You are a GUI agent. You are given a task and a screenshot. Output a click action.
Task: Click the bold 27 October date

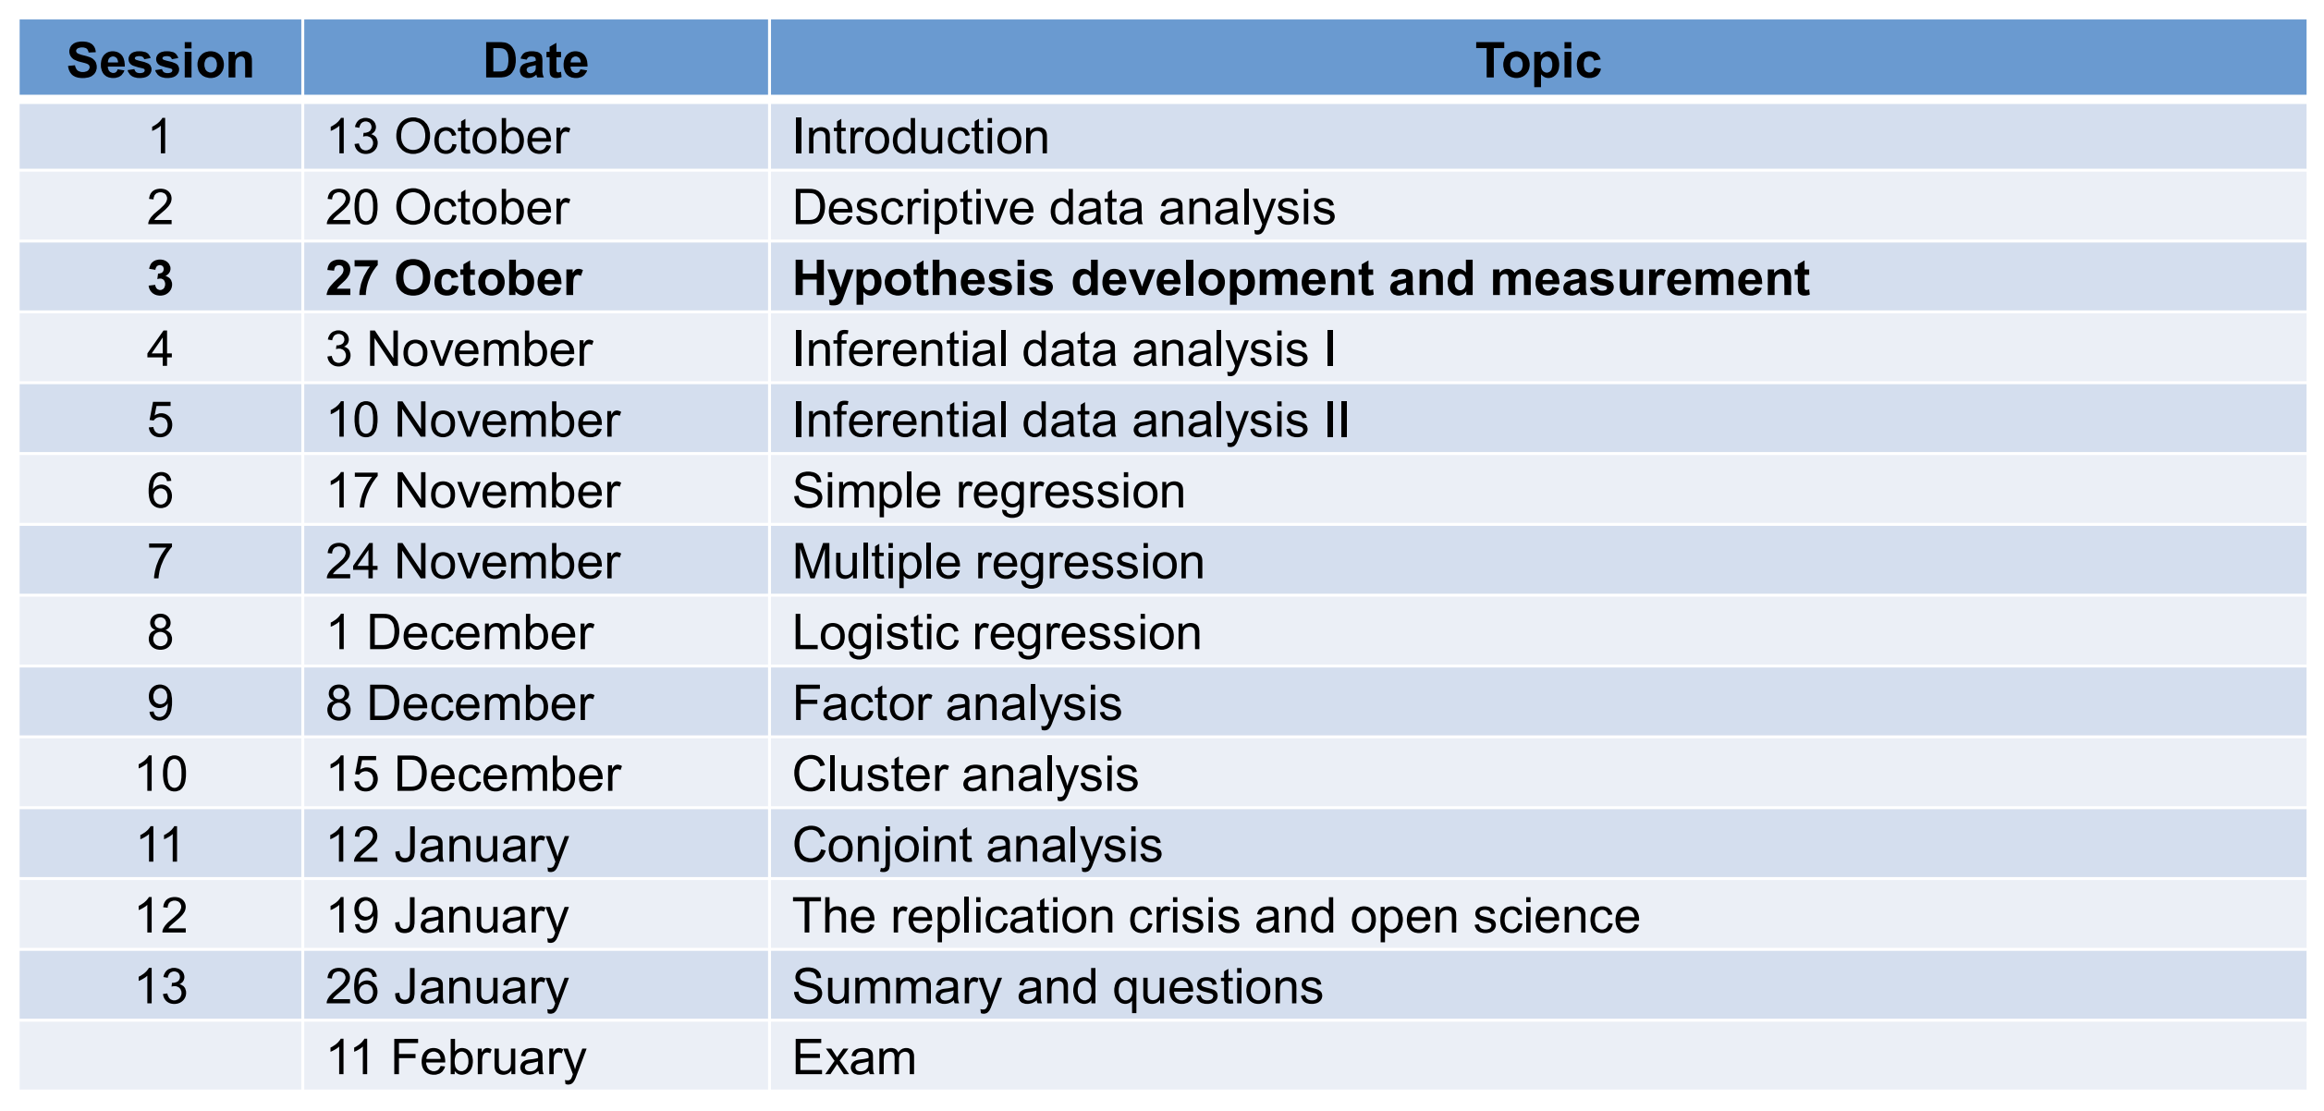point(453,278)
